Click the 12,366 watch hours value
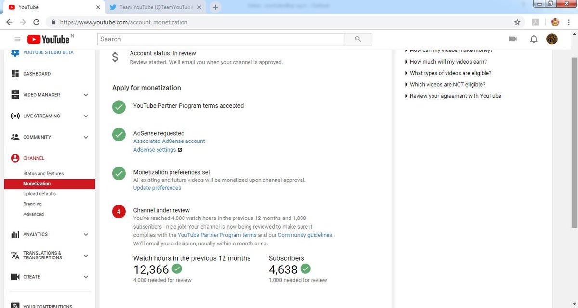The image size is (578, 308). tap(151, 269)
